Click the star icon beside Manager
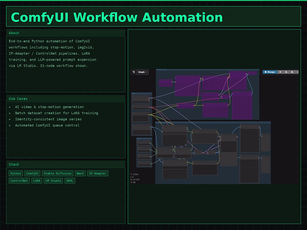This screenshot has height=230, width=307. [280, 72]
